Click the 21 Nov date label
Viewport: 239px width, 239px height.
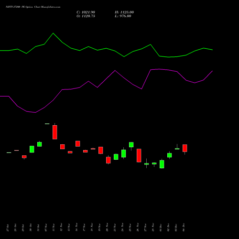[x=115, y=228]
